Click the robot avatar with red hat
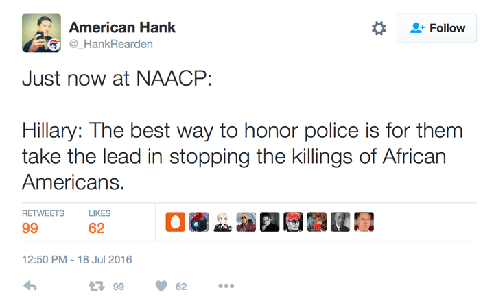This screenshot has width=494, height=301. tap(199, 221)
